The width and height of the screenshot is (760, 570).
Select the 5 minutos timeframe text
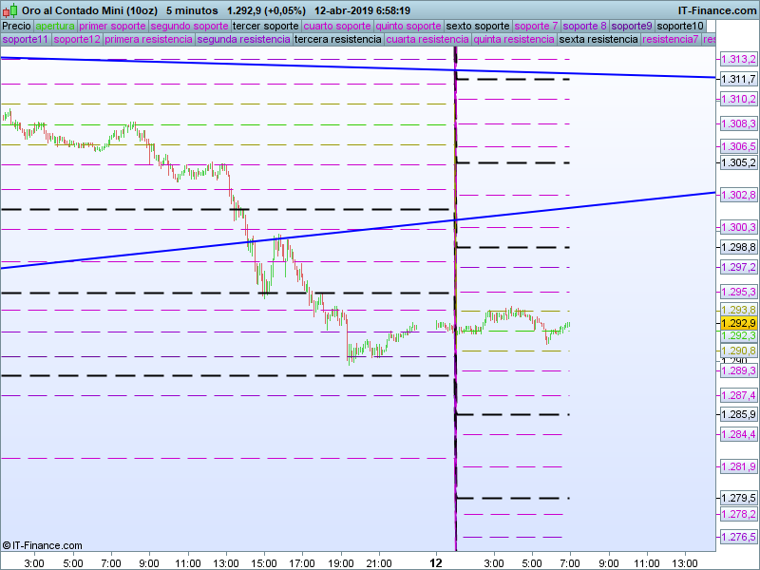pyautogui.click(x=192, y=10)
